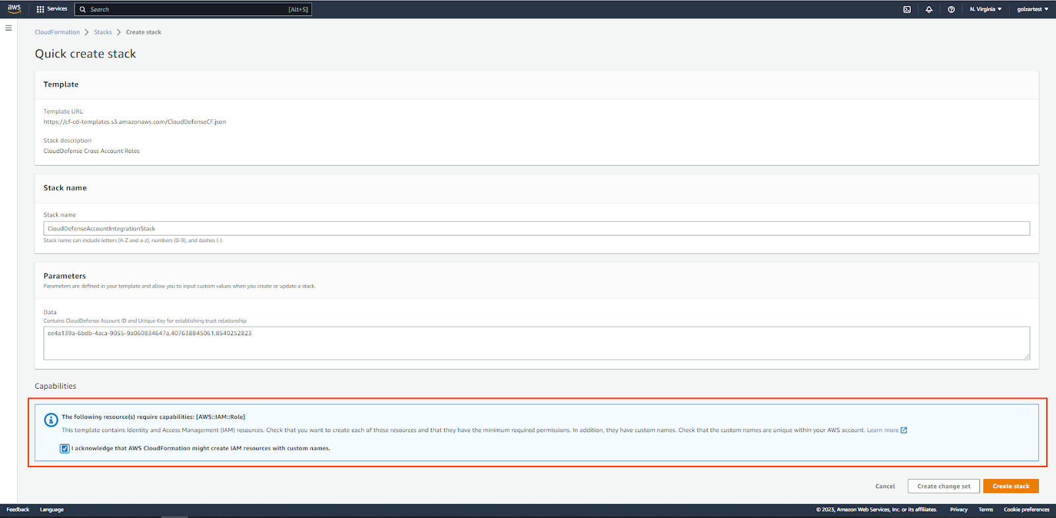Open Cookie preferences in footer
1056x518 pixels.
pos(1026,509)
